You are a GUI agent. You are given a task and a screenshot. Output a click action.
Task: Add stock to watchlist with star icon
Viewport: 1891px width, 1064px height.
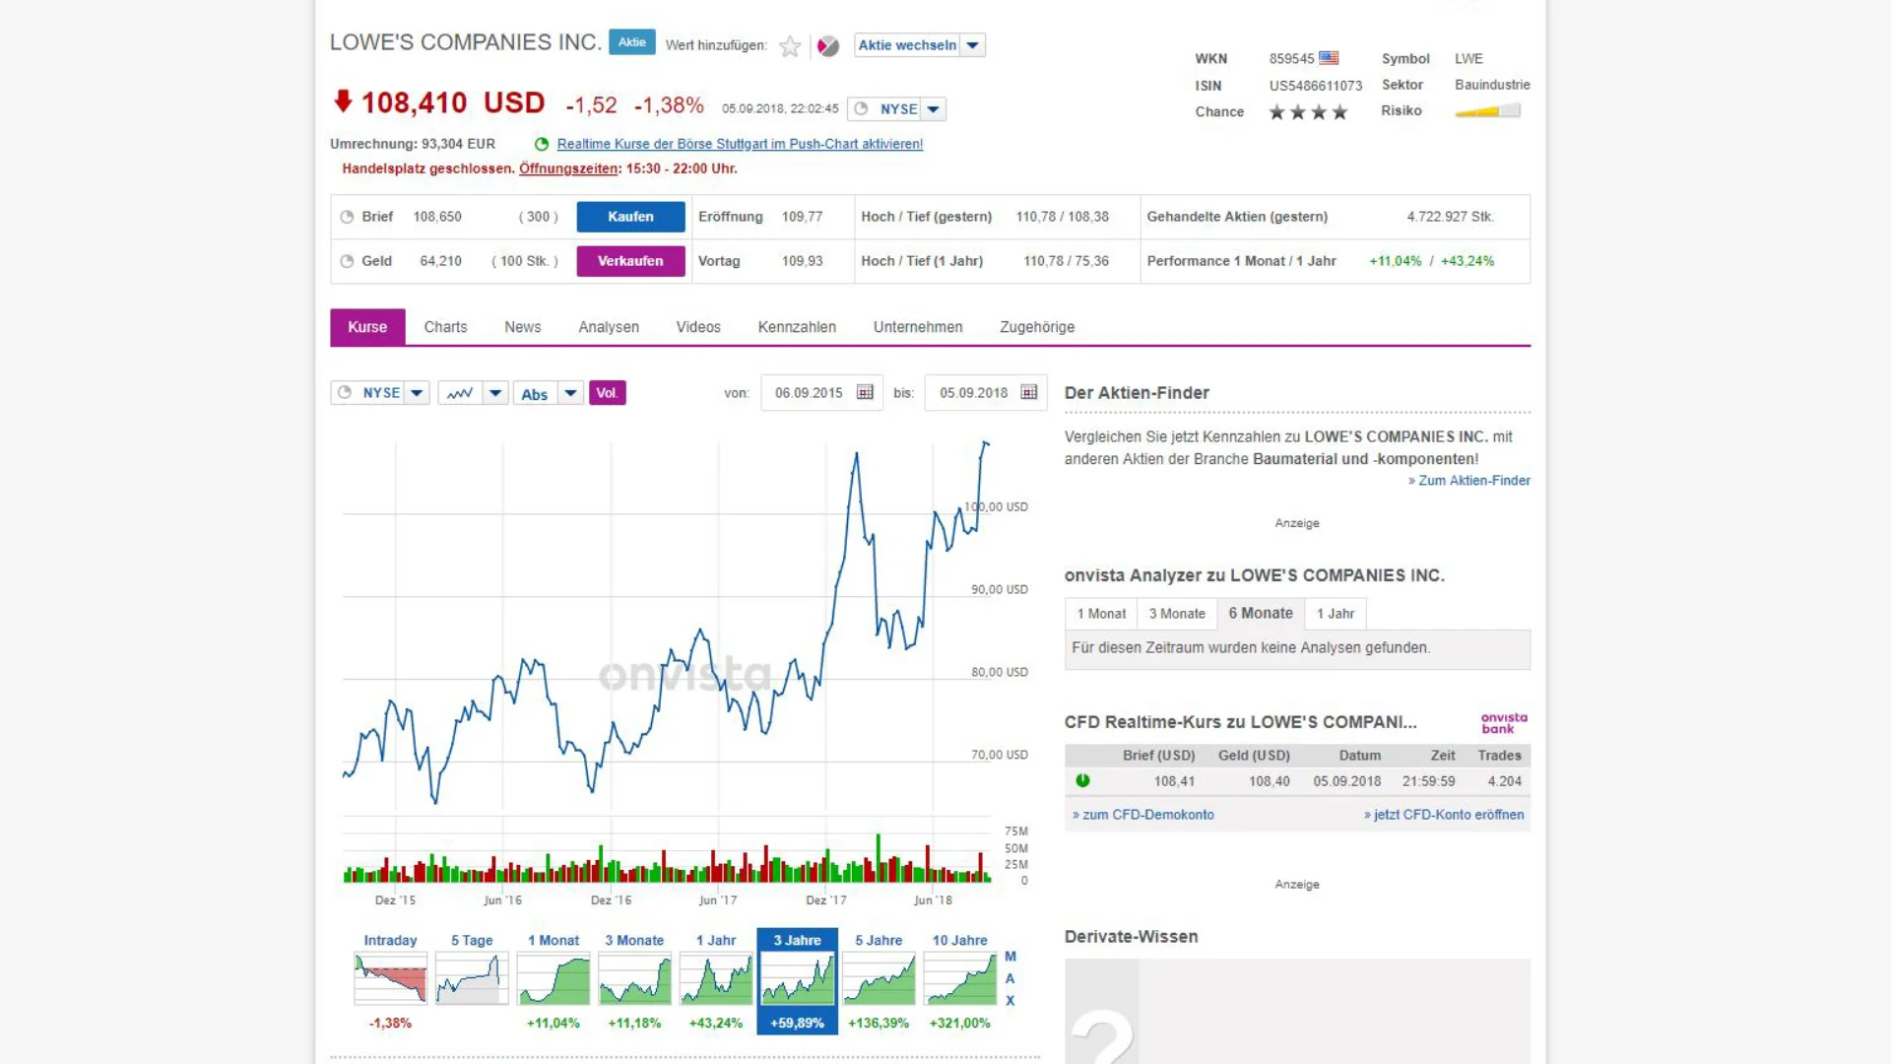[x=790, y=46]
